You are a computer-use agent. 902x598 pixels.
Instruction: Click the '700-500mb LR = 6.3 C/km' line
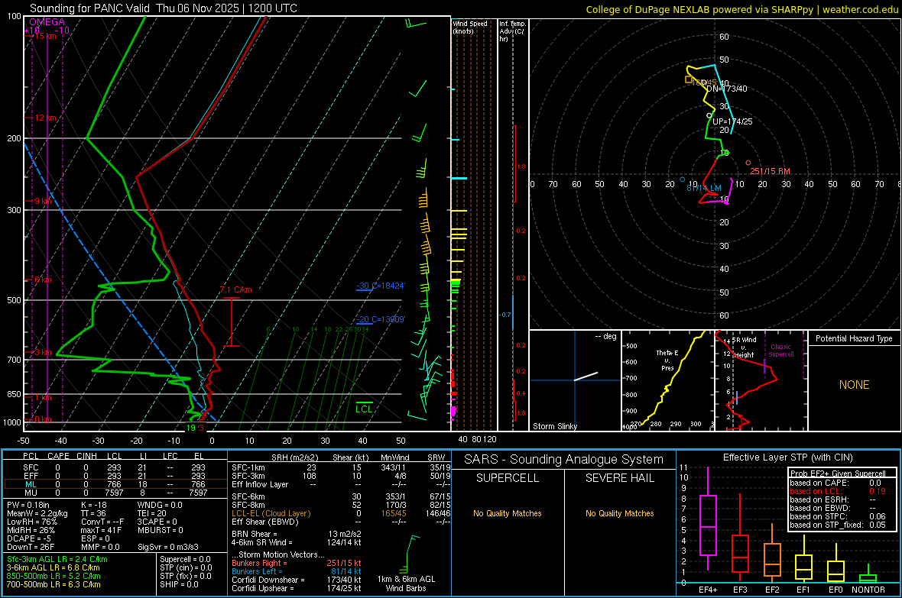tap(54, 584)
